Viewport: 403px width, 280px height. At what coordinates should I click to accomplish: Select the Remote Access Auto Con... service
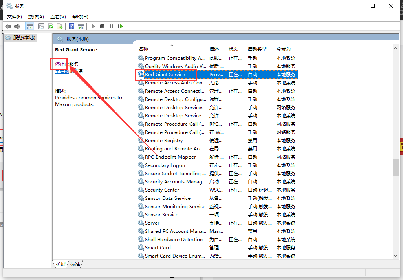(x=217, y=83)
